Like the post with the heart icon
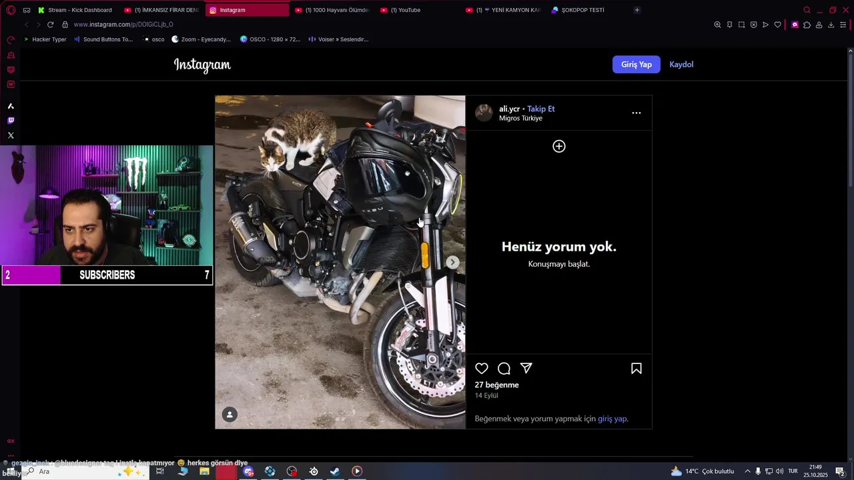The height and width of the screenshot is (480, 854). click(482, 369)
